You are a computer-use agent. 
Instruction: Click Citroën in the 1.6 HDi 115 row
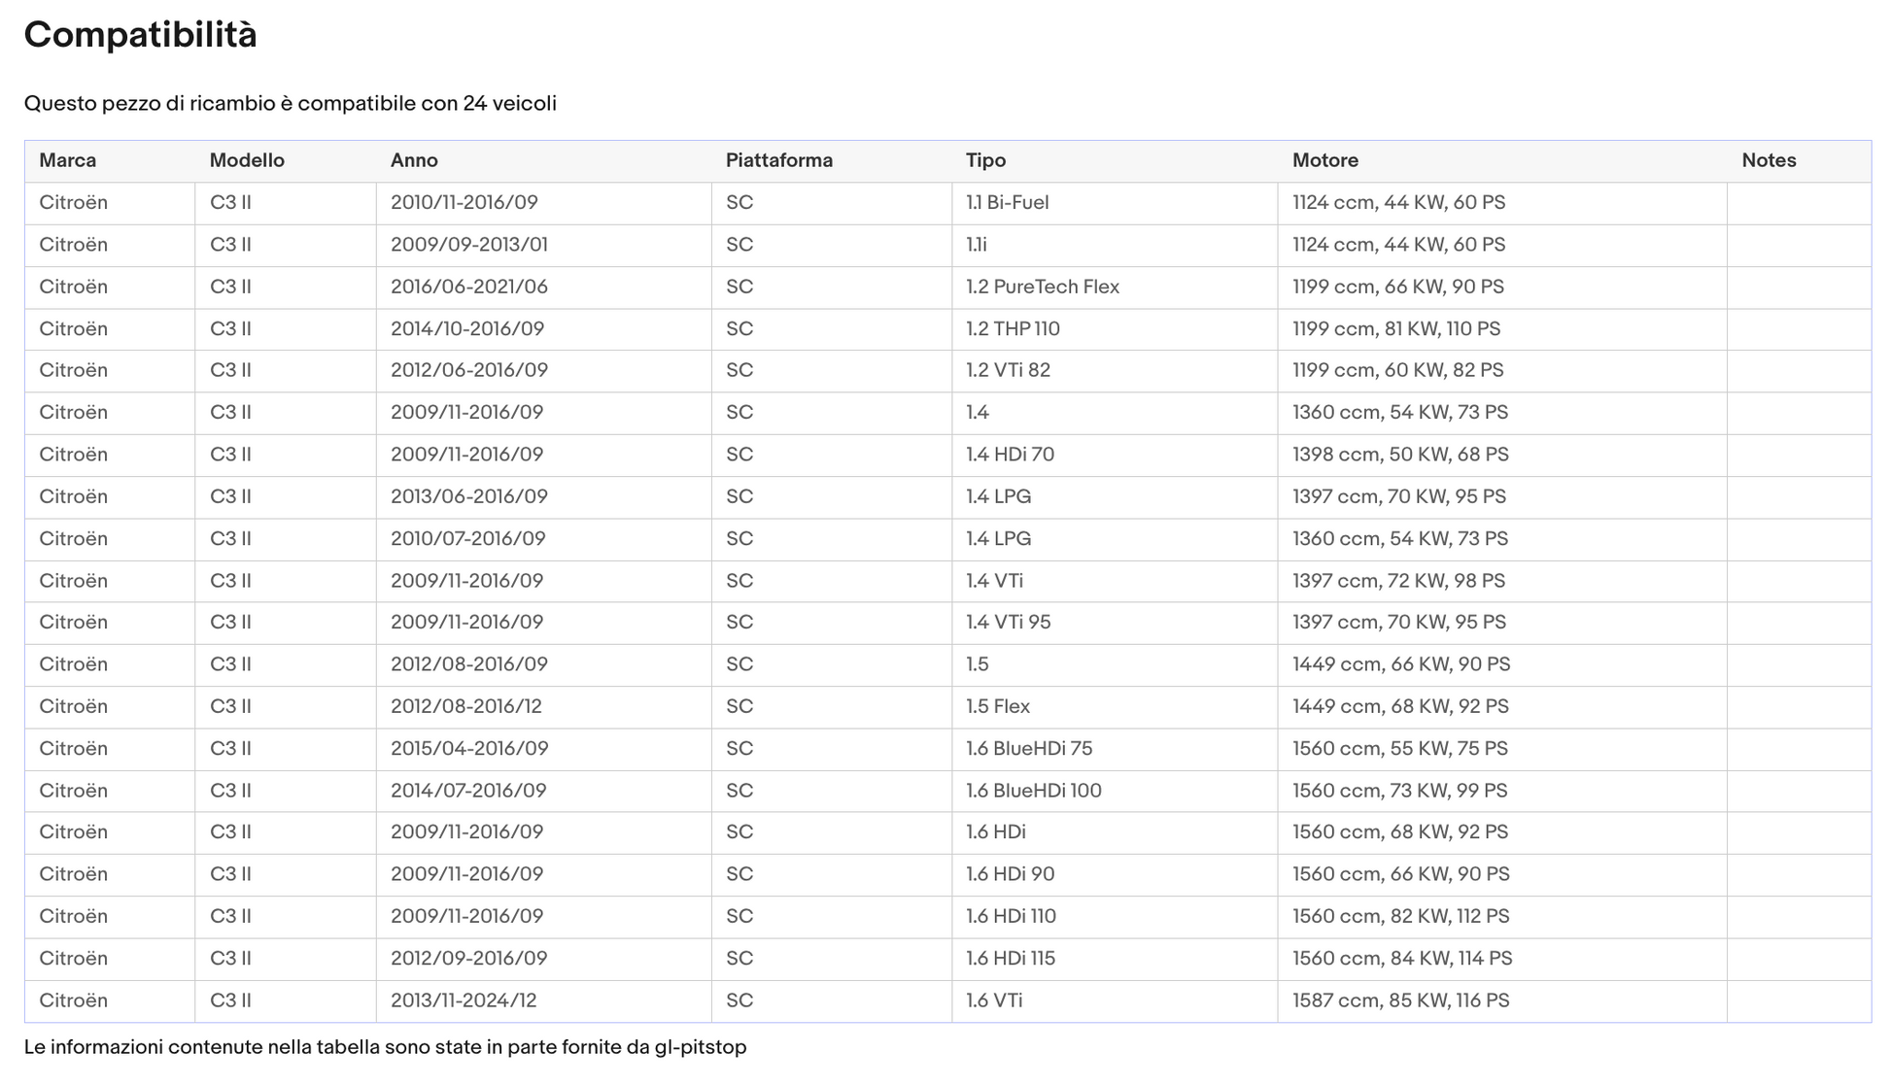tap(73, 958)
